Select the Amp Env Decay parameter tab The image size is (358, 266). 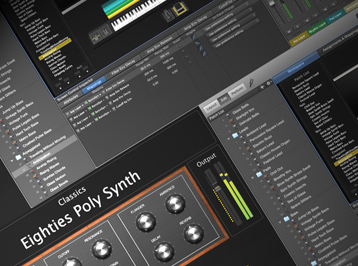195,23
